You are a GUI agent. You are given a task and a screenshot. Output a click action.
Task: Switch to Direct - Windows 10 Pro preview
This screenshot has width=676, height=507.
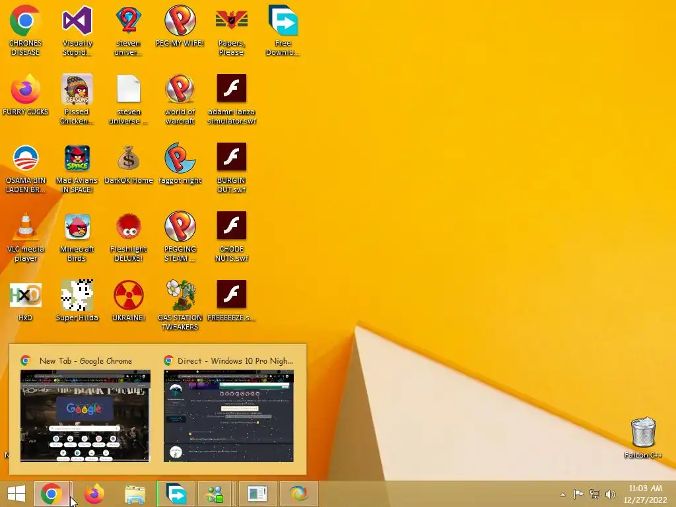228,416
